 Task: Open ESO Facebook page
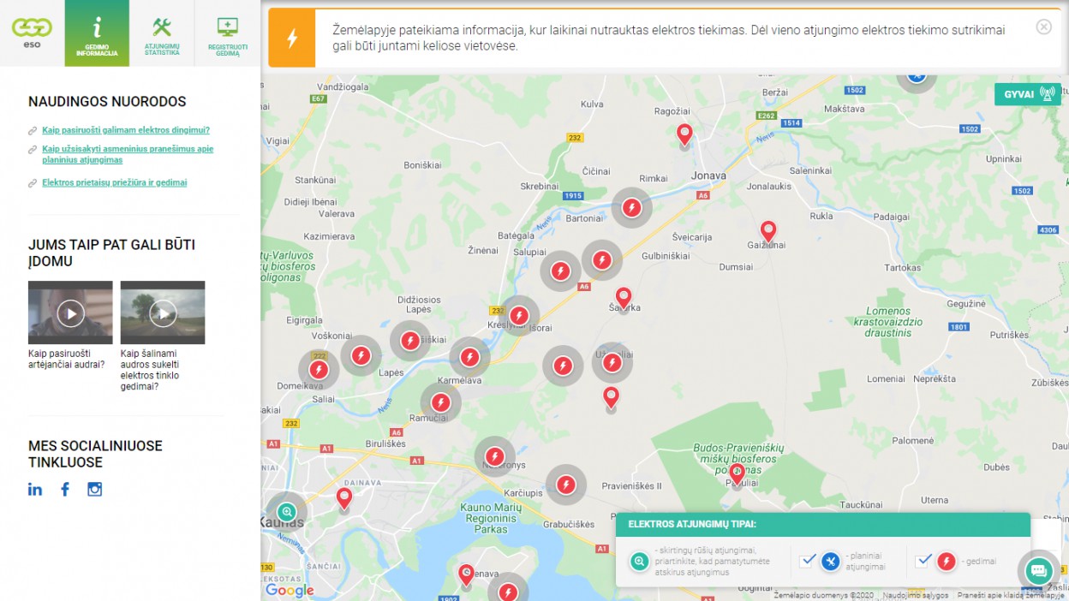65,489
